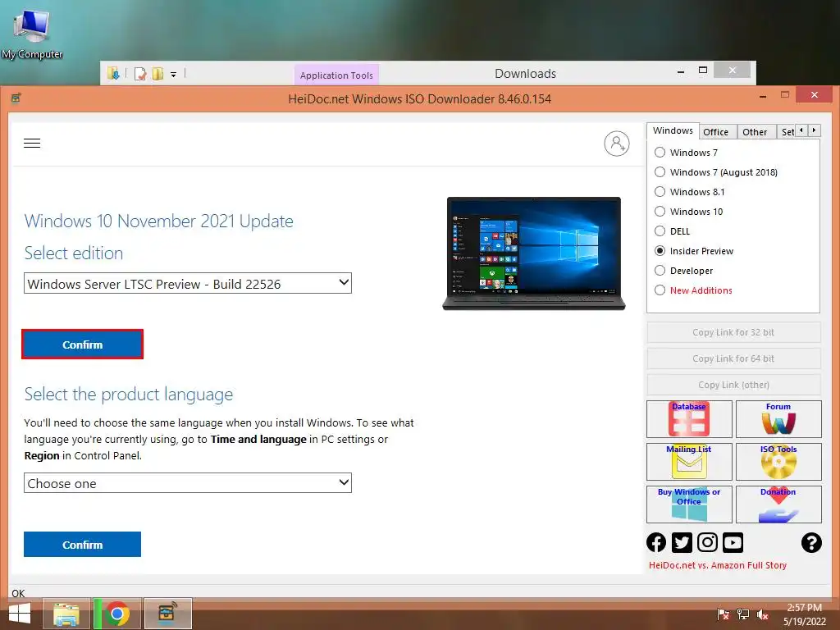840x630 pixels.
Task: Click Copy Link for 32 bit
Action: (x=733, y=332)
